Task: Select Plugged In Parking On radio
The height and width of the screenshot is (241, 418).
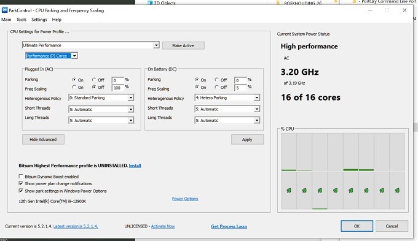Action: [x=74, y=80]
